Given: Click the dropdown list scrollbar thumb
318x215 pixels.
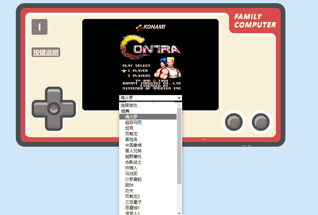Looking at the screenshot, I should coord(179,146).
